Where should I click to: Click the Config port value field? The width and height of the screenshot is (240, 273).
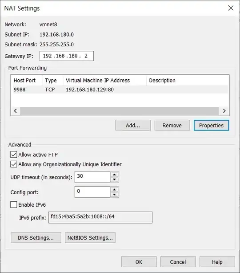[92, 192]
